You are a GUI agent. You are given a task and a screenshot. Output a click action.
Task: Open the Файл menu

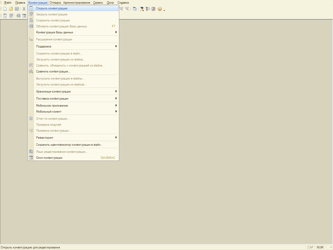point(8,3)
